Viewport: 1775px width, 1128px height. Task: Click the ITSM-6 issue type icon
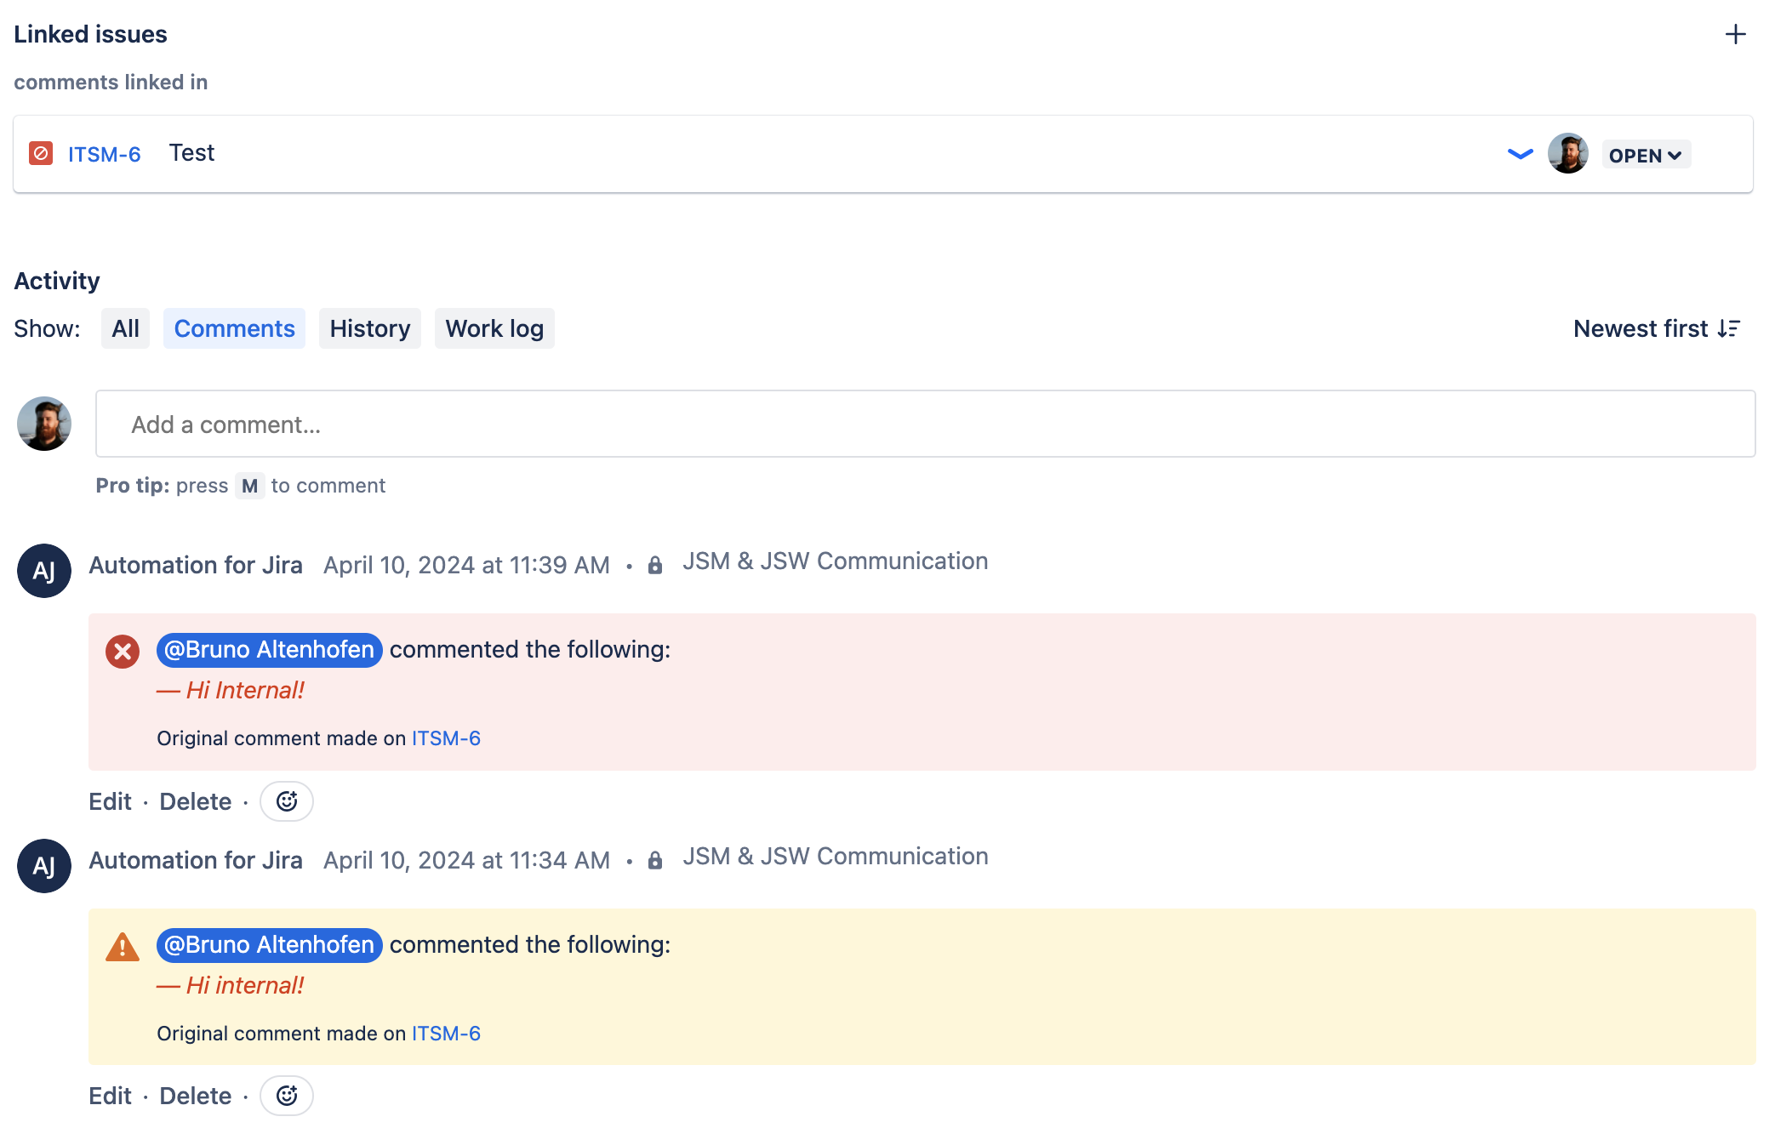coord(41,153)
